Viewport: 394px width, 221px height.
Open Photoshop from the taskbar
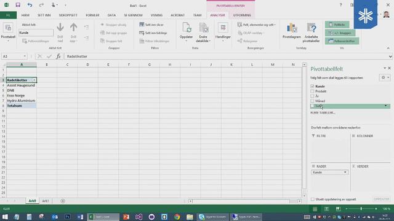67,217
